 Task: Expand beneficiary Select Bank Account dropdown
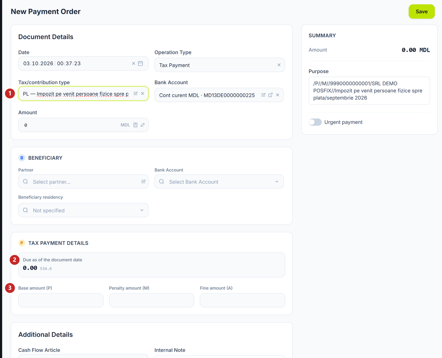(x=277, y=182)
